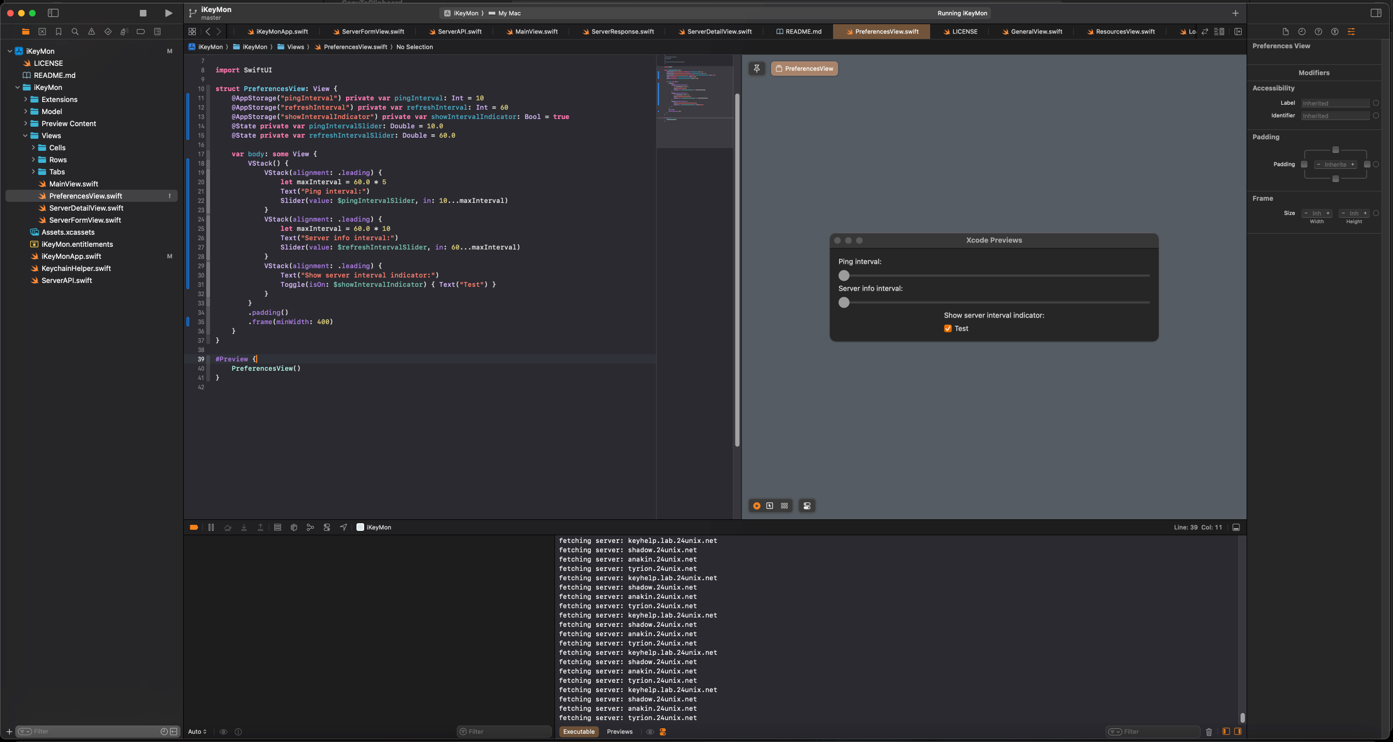
Task: Pause program execution in debug bar
Action: (x=211, y=527)
